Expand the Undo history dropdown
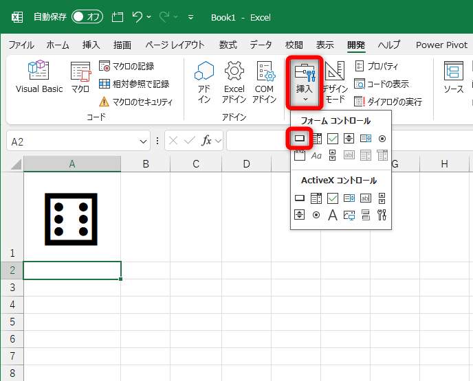Viewport: 473px width, 381px height. tap(149, 17)
